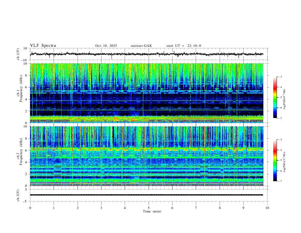Click the time axis tick label 0
The width and height of the screenshot is (301, 233).
[30, 208]
